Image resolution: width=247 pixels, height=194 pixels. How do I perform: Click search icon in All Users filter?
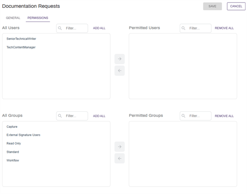pyautogui.click(x=60, y=28)
